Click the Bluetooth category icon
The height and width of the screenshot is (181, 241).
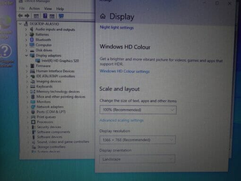(x=32, y=40)
